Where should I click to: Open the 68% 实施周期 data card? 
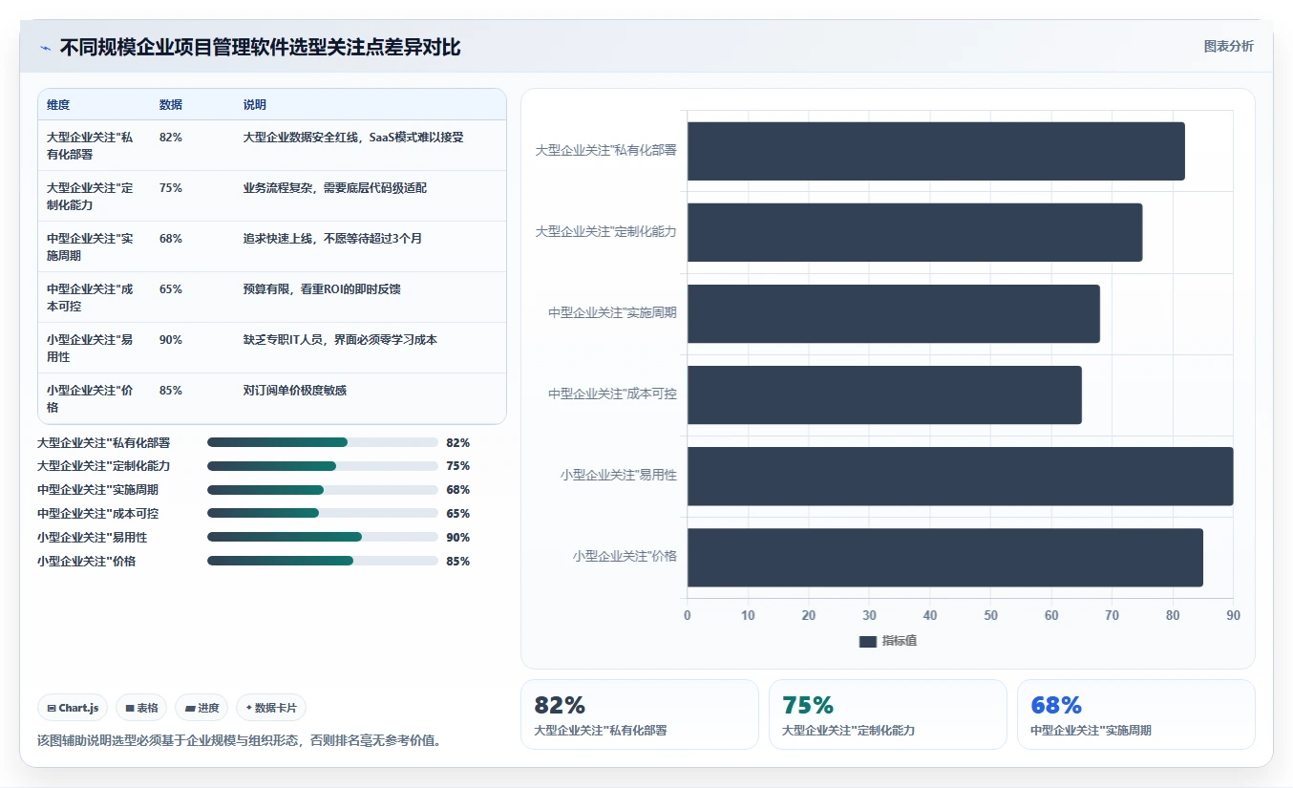[1135, 714]
